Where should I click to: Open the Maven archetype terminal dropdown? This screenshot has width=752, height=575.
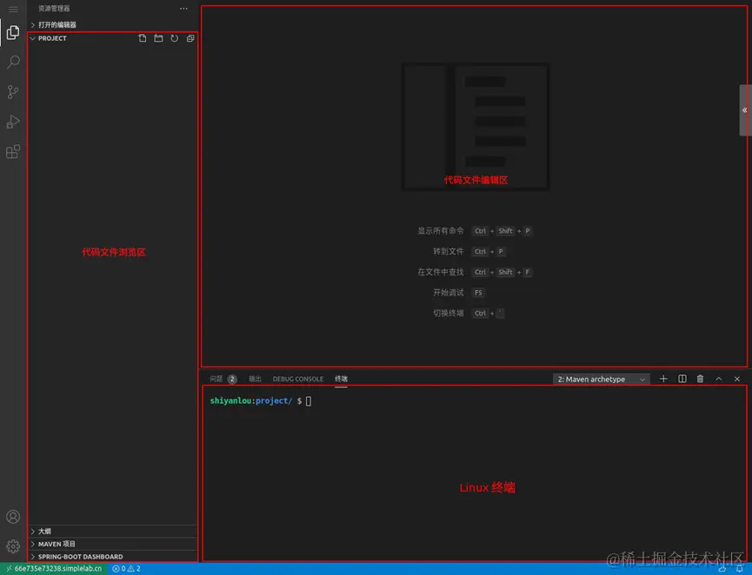(602, 379)
